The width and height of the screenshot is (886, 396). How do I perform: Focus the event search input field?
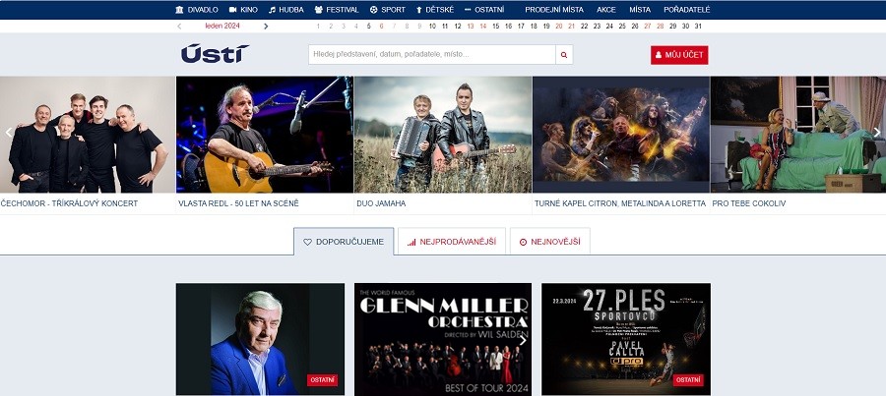point(432,55)
